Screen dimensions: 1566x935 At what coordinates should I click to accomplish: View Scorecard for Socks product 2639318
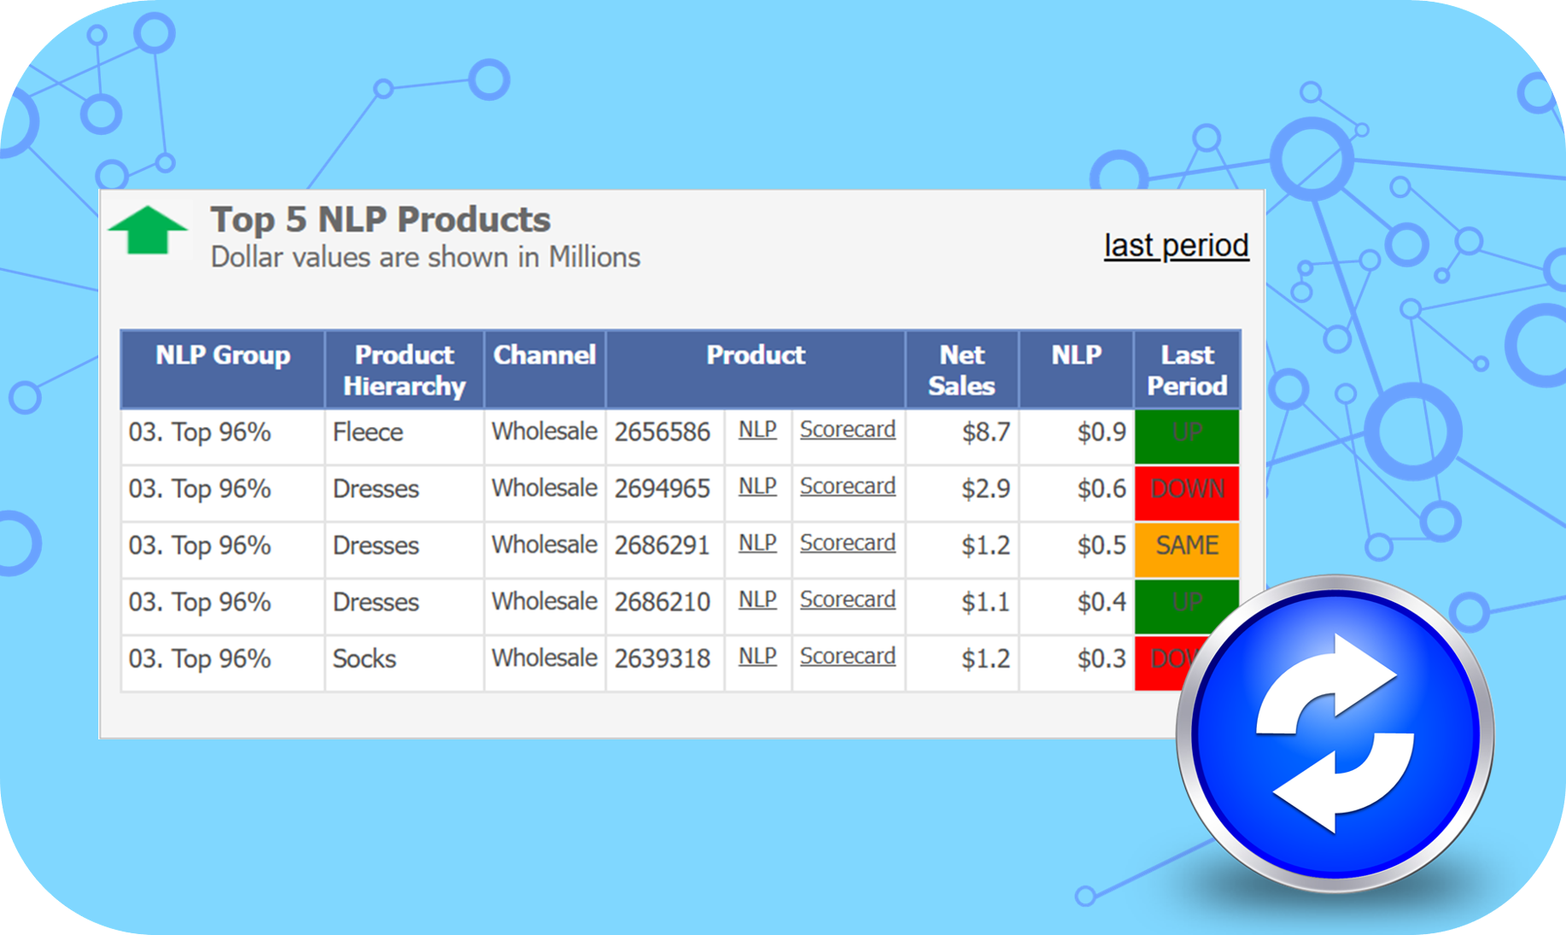pyautogui.click(x=847, y=657)
